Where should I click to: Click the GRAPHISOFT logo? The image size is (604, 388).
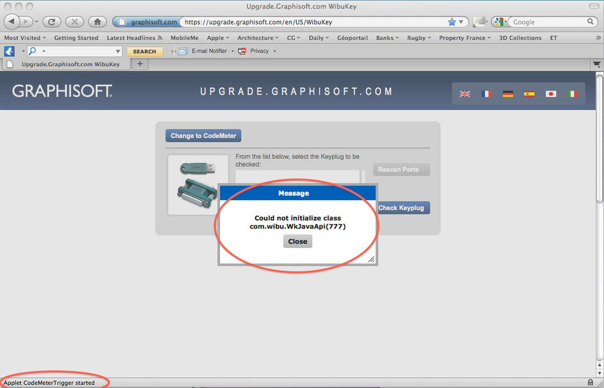pyautogui.click(x=62, y=91)
